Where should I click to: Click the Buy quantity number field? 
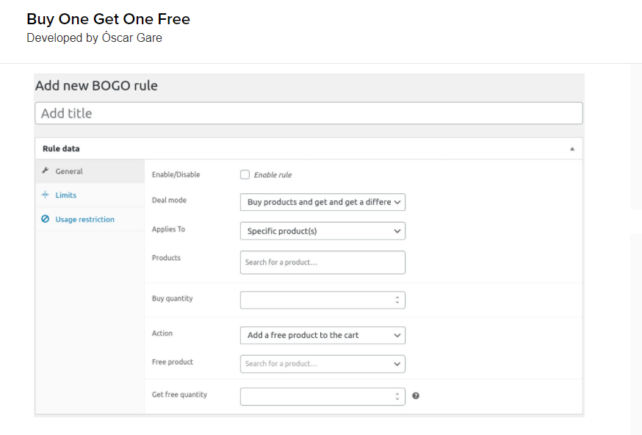[x=322, y=300]
